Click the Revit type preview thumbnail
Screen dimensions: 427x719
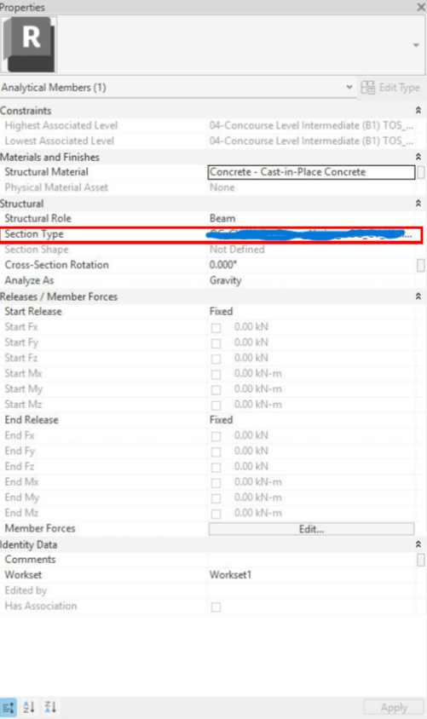point(29,44)
